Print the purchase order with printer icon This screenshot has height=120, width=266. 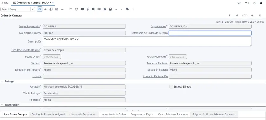[x=110, y=9]
